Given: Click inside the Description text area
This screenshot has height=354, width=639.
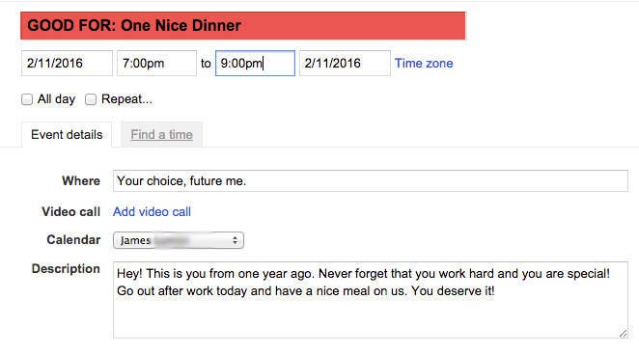Looking at the screenshot, I should point(371,300).
